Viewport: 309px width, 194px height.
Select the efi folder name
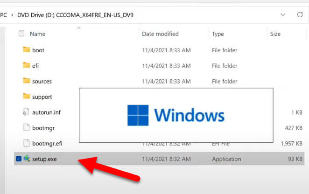tap(35, 66)
